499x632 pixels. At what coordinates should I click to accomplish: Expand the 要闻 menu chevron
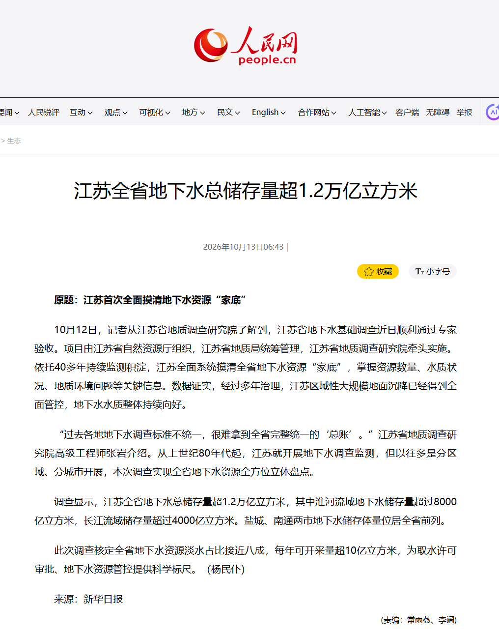point(17,113)
